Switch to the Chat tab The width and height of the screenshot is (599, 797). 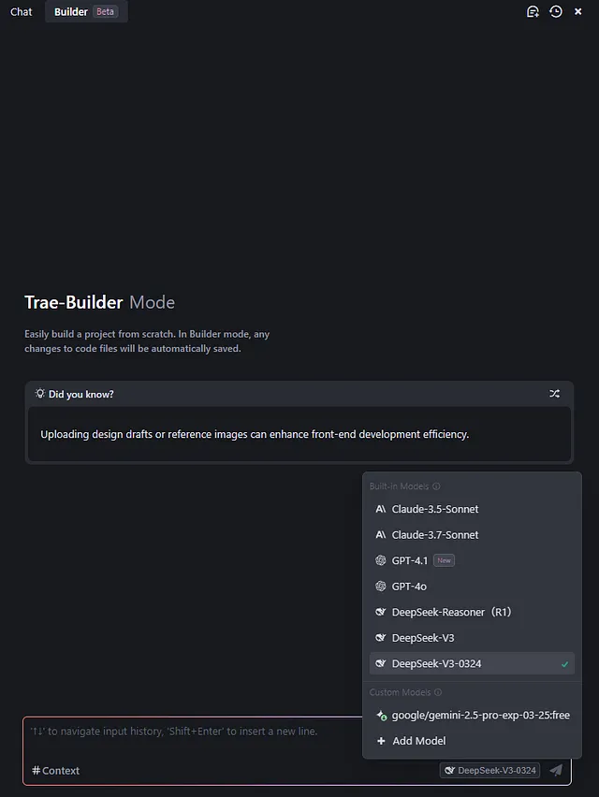pyautogui.click(x=22, y=11)
